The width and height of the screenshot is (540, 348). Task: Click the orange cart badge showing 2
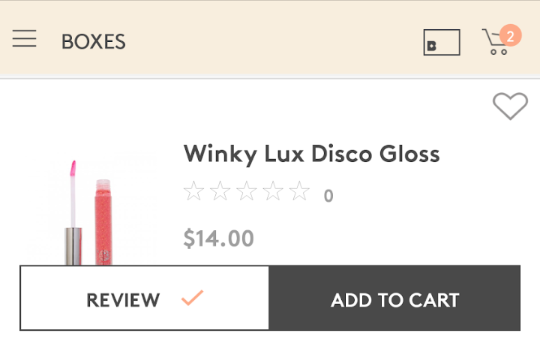[511, 35]
